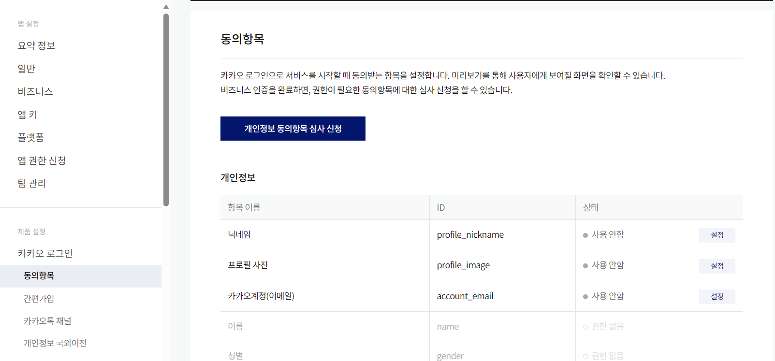The height and width of the screenshot is (361, 775).
Task: Click the 제품 설정 sidebar section label
Action: pyautogui.click(x=31, y=231)
